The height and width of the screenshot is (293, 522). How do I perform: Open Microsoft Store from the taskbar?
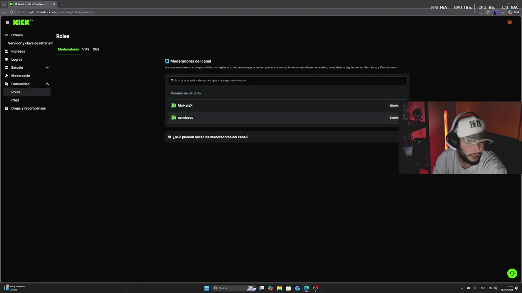click(x=288, y=288)
